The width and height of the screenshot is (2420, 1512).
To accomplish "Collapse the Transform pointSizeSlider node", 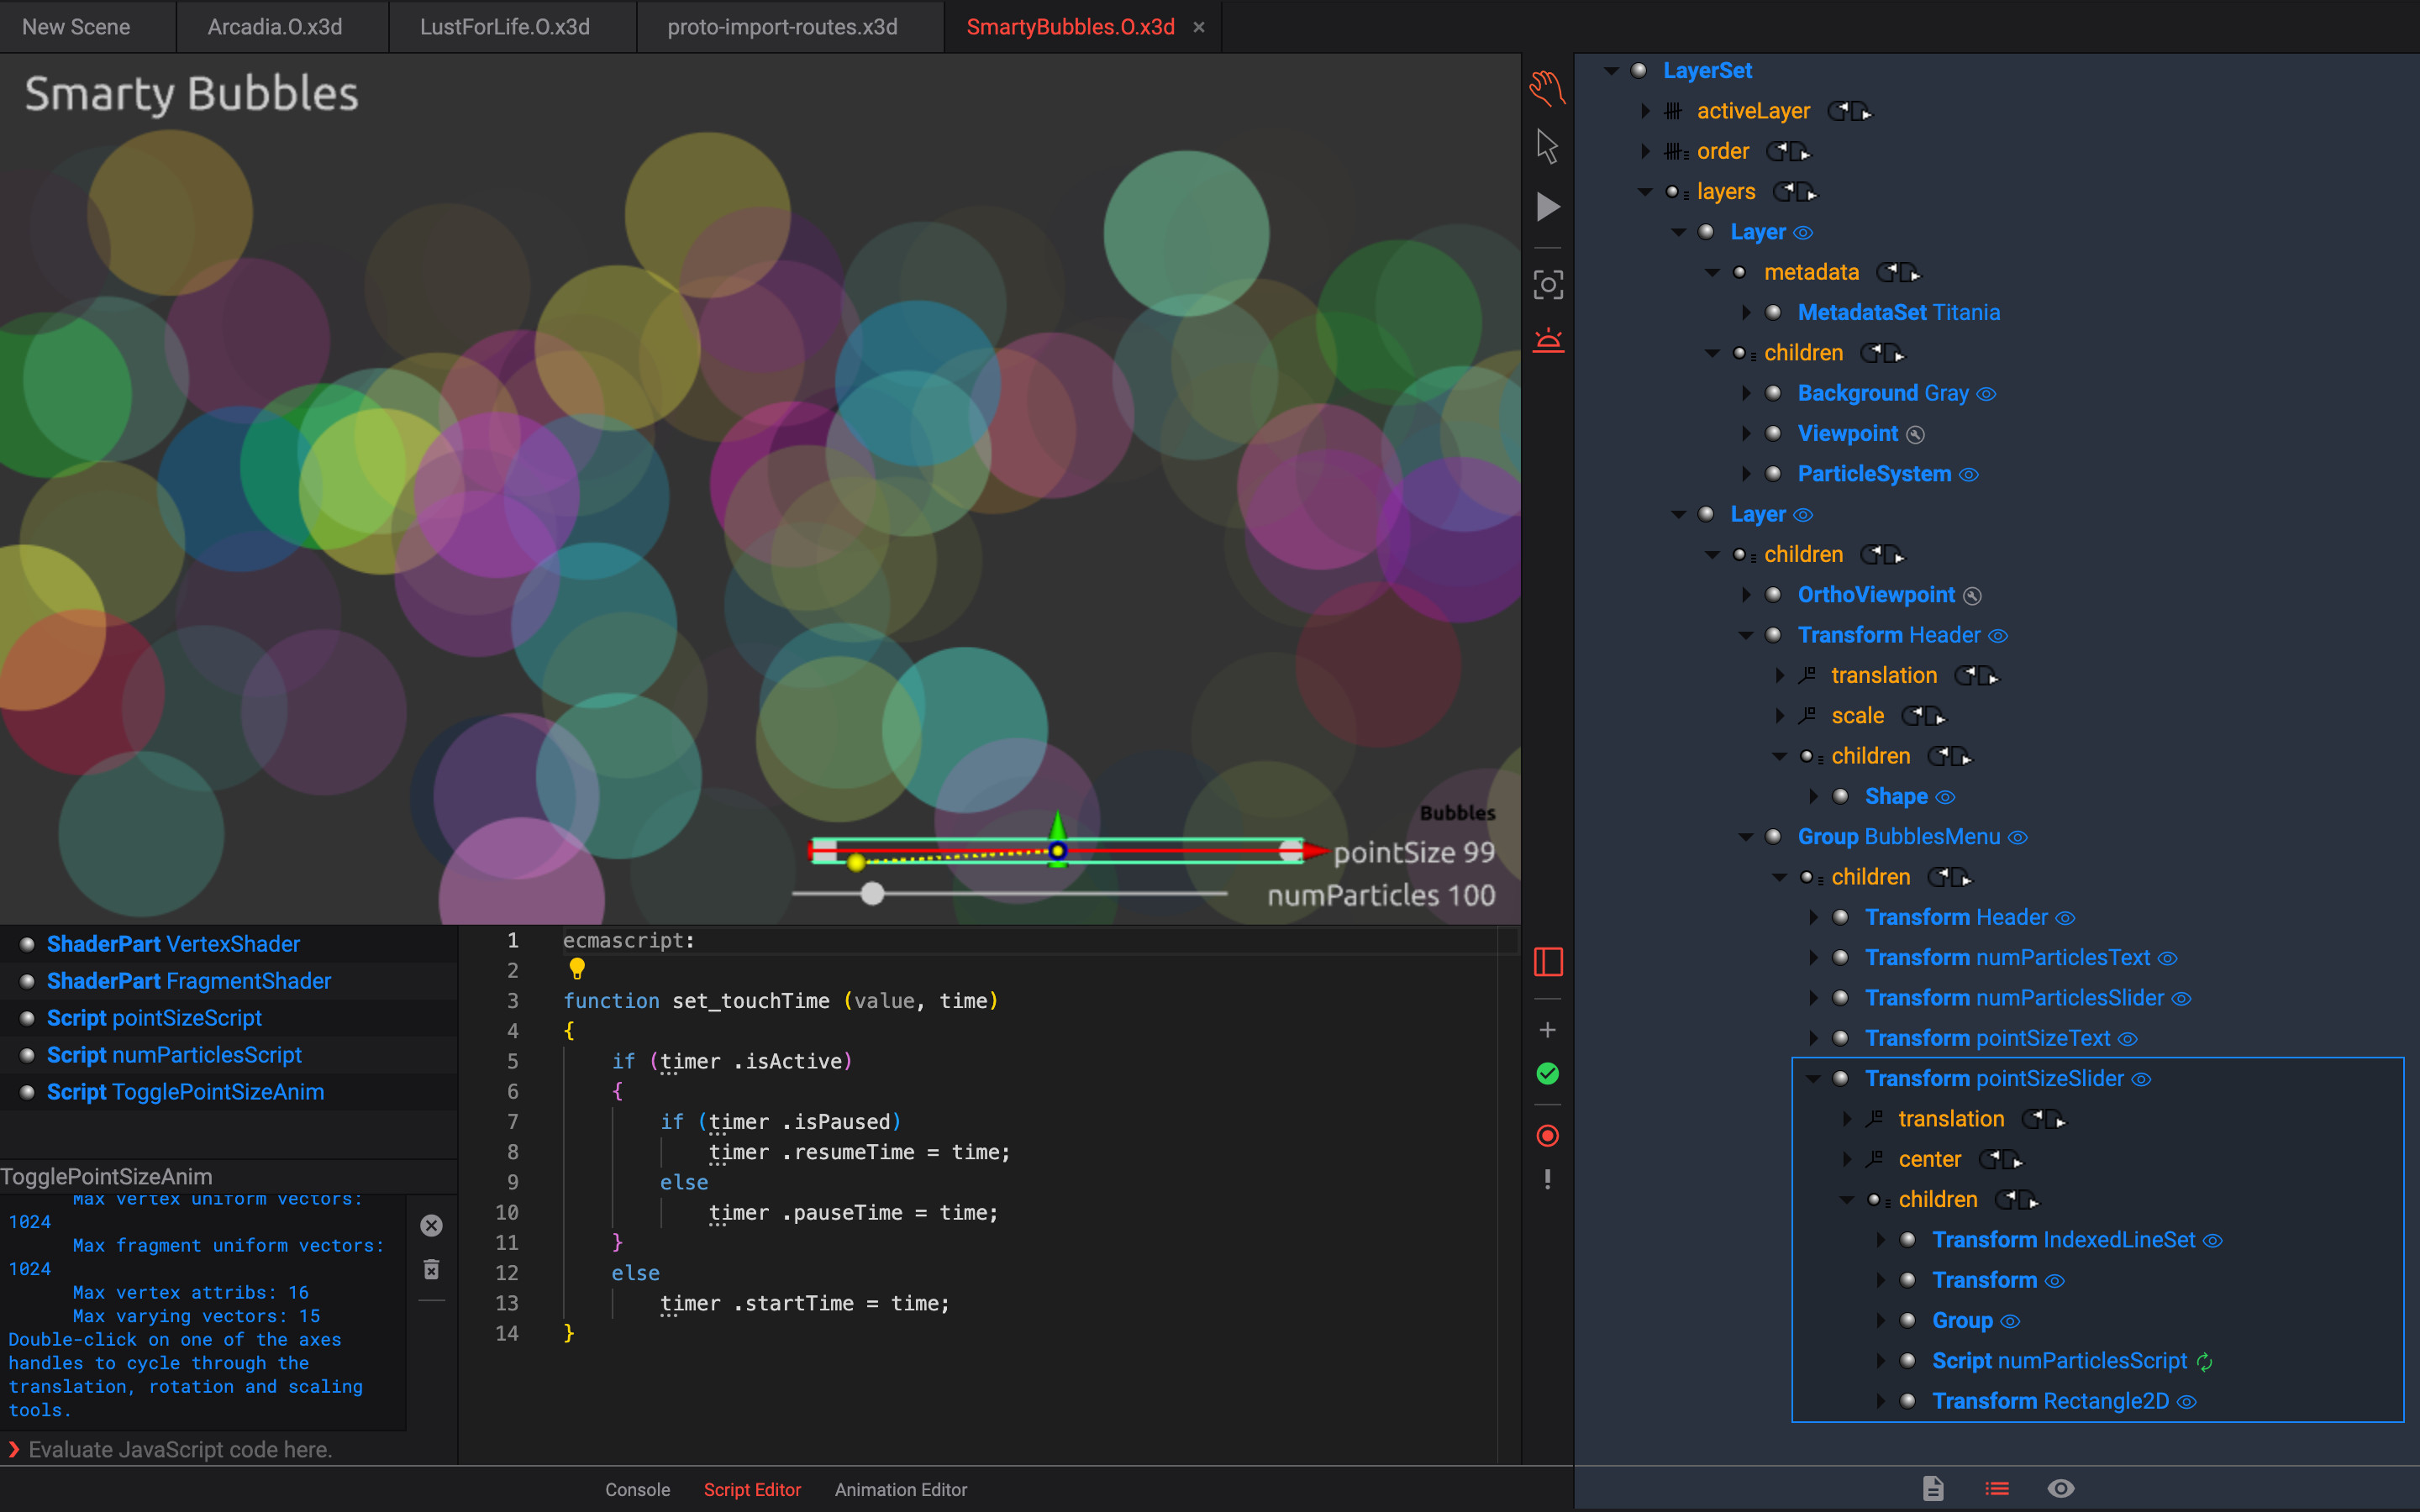I will point(1813,1079).
